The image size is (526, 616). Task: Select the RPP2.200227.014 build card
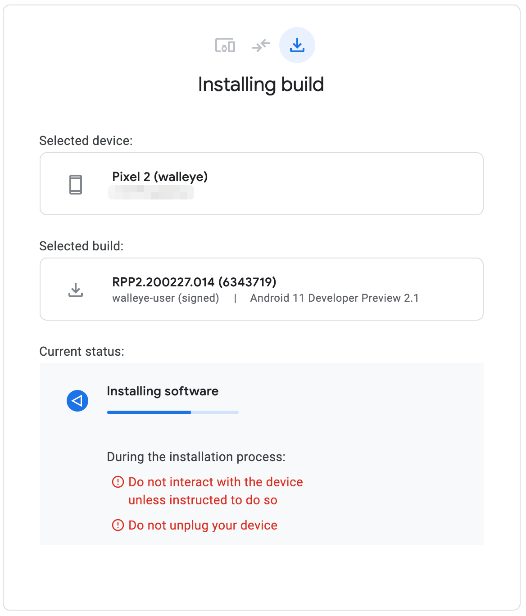(261, 289)
